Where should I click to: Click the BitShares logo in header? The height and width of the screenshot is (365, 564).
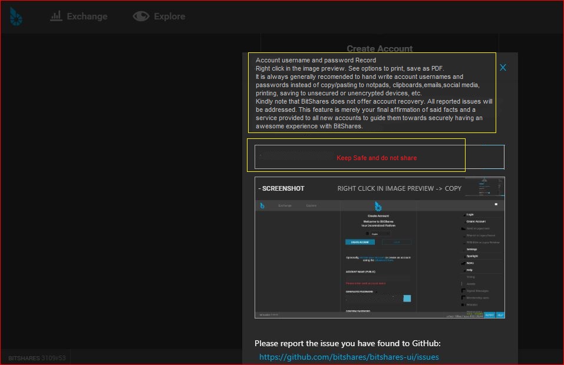click(16, 16)
